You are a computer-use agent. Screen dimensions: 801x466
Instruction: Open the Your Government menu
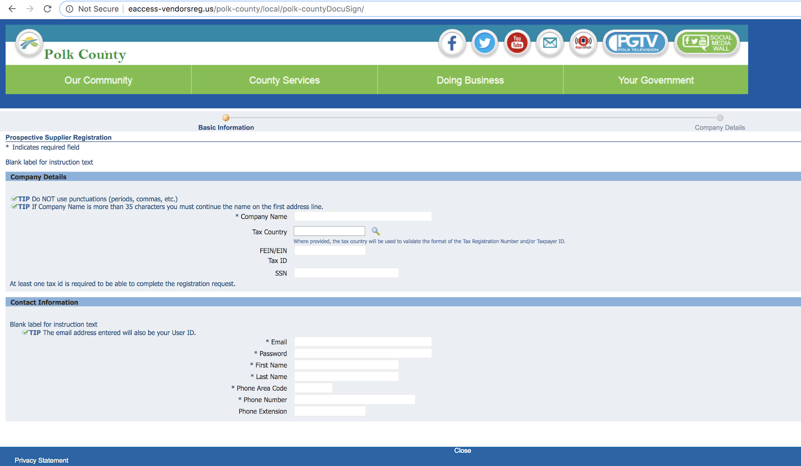click(x=656, y=80)
